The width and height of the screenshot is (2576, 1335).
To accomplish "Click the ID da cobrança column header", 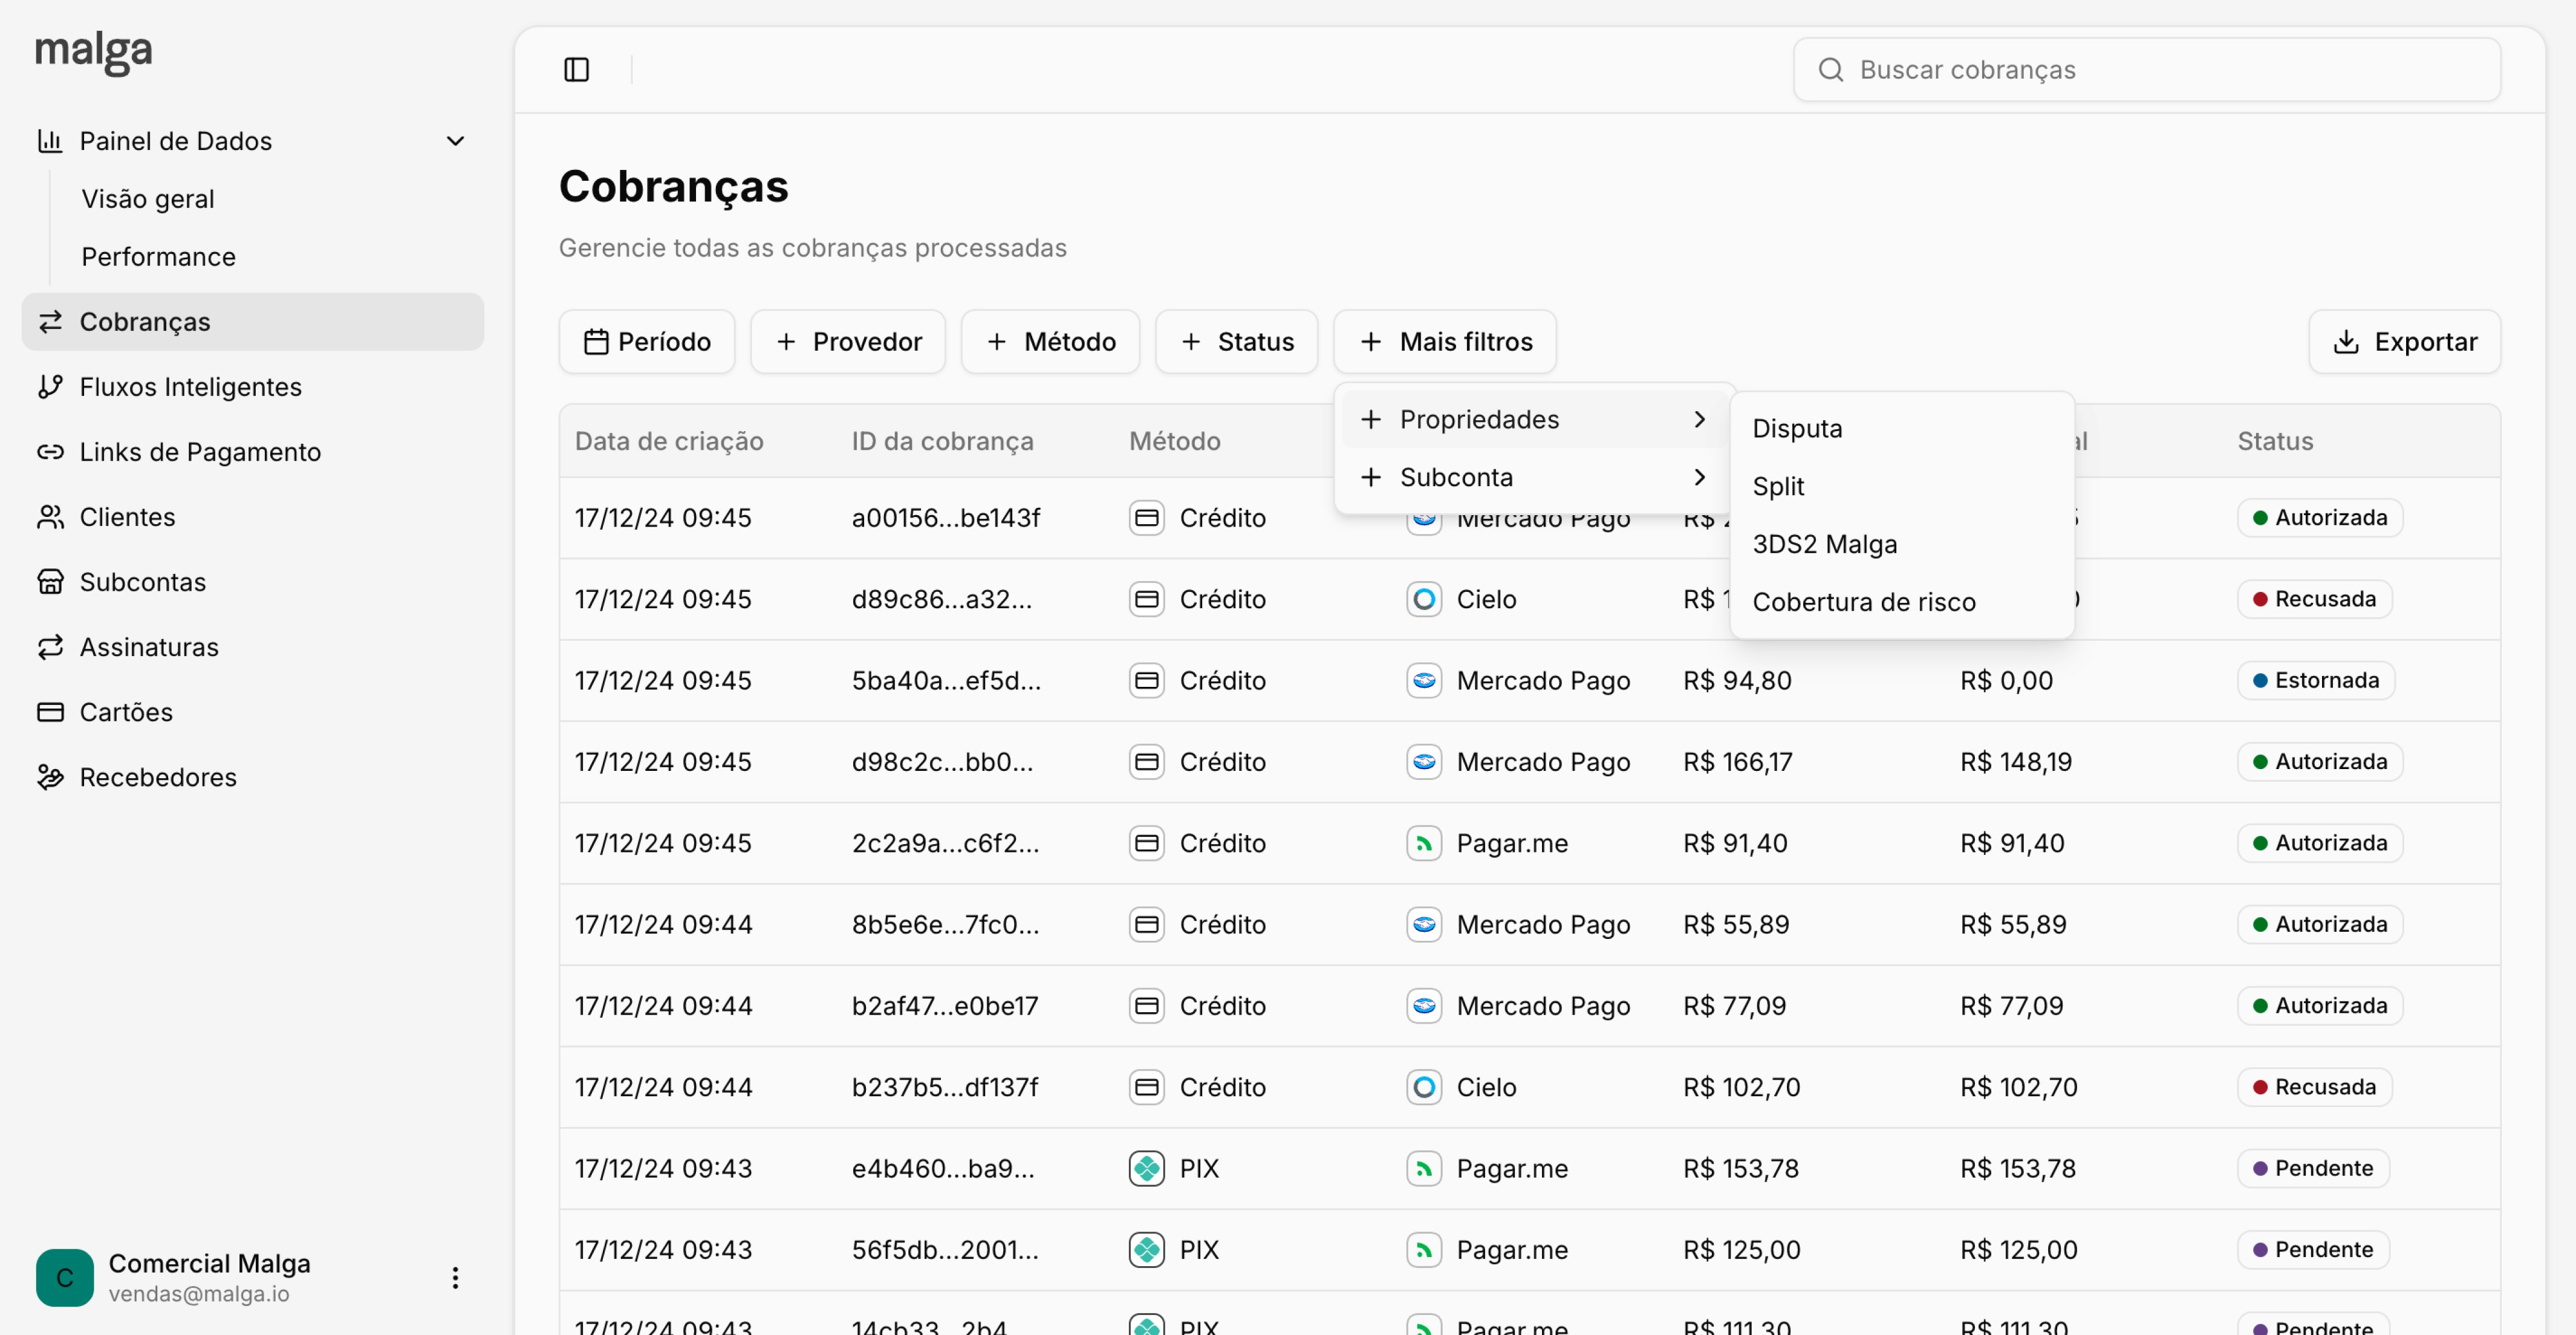I will (x=943, y=441).
